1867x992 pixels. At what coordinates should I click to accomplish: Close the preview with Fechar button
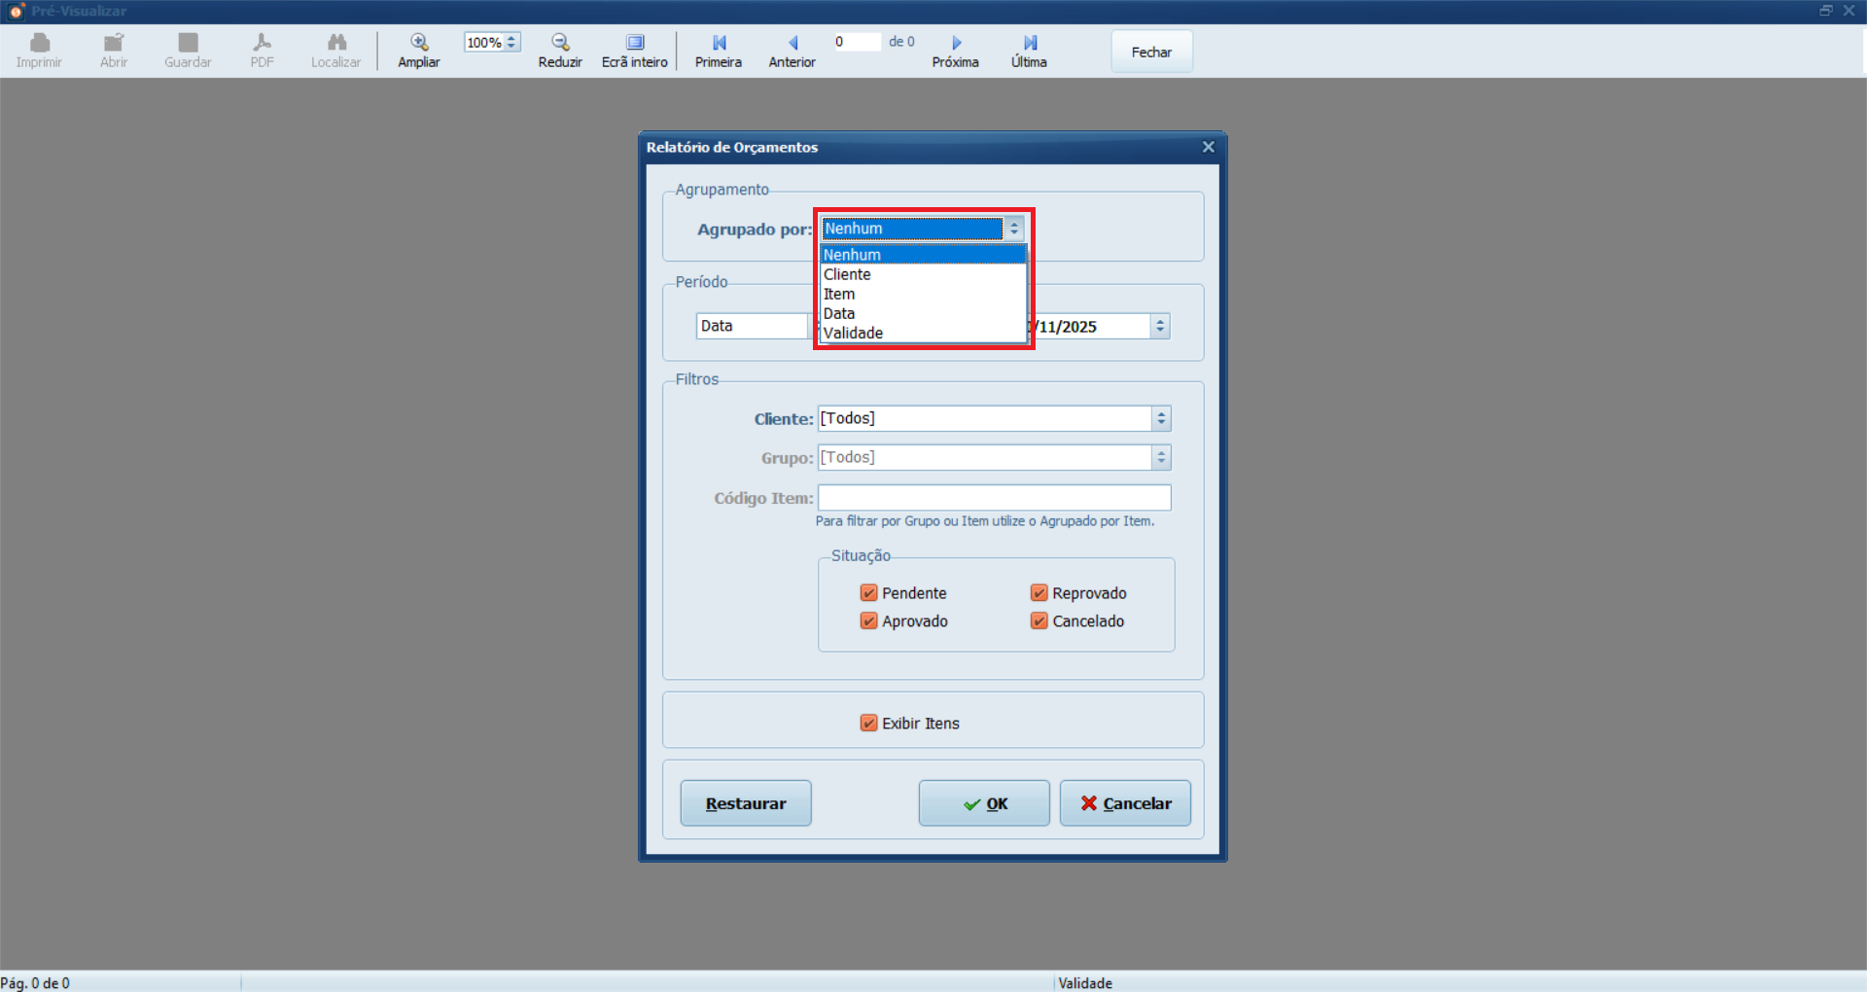[x=1151, y=53]
